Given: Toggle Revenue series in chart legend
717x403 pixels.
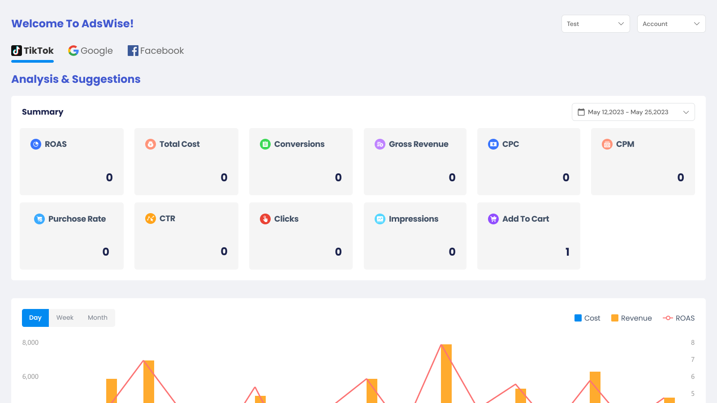Looking at the screenshot, I should pos(631,318).
